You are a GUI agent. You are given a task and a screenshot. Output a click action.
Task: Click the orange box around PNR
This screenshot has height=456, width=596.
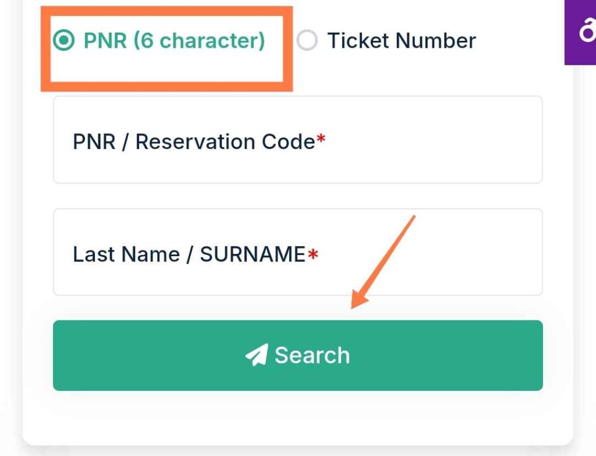point(166,49)
